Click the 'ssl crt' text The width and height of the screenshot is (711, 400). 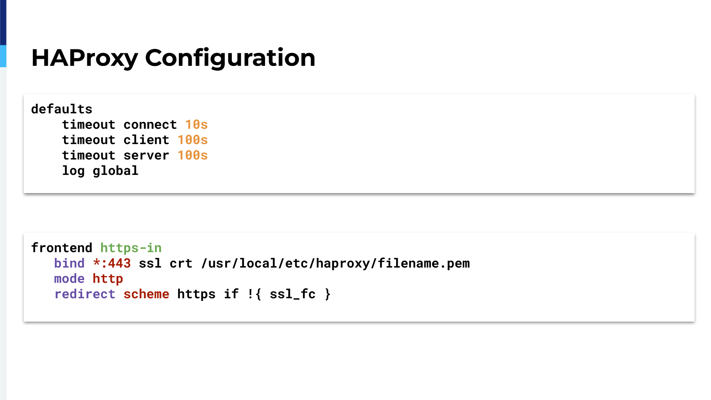pos(166,263)
